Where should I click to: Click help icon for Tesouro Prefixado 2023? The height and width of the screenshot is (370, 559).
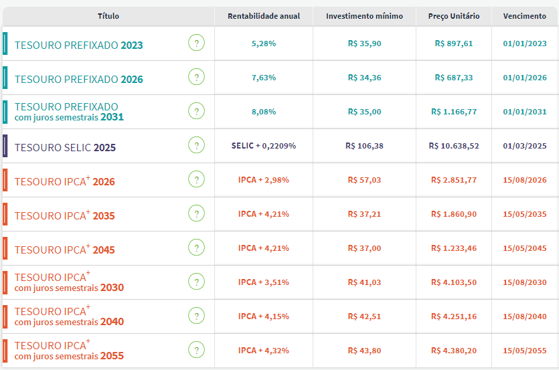coord(196,43)
